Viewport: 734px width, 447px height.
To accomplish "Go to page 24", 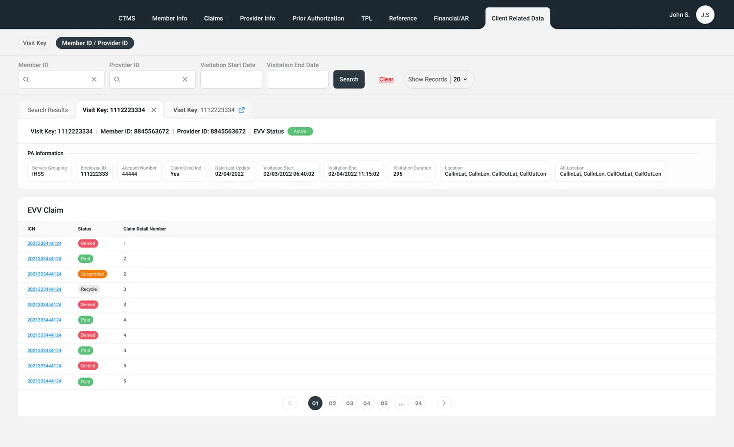I will click(x=418, y=403).
